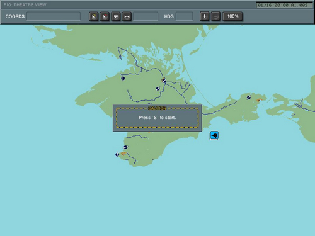The image size is (315, 236).
Task: Click the distance readout field beside ruler
Action: coord(146,16)
